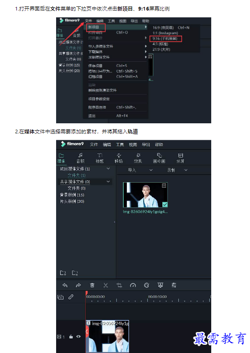Open the 音频 (Audio) tab in second screenshot
The width and height of the screenshot is (250, 353).
80,158
